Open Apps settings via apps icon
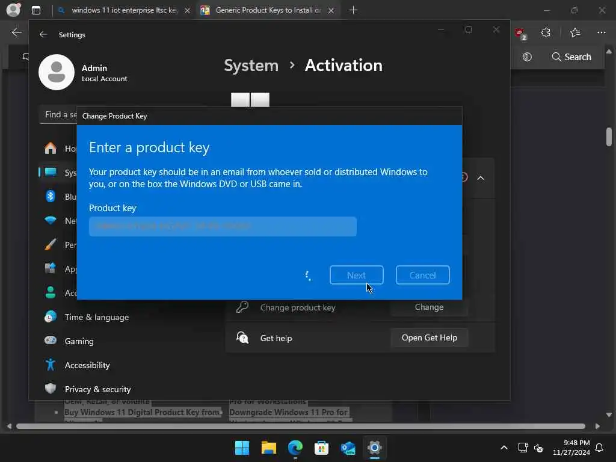 tap(51, 269)
